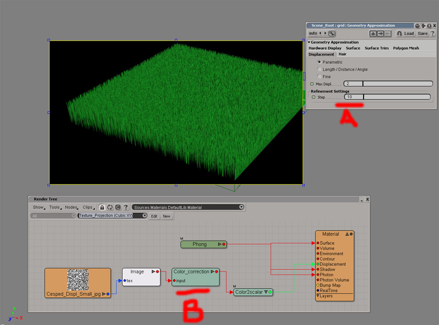This screenshot has height=325, width=439.
Task: Click the key lock icon in property editor
Action: pos(331,33)
